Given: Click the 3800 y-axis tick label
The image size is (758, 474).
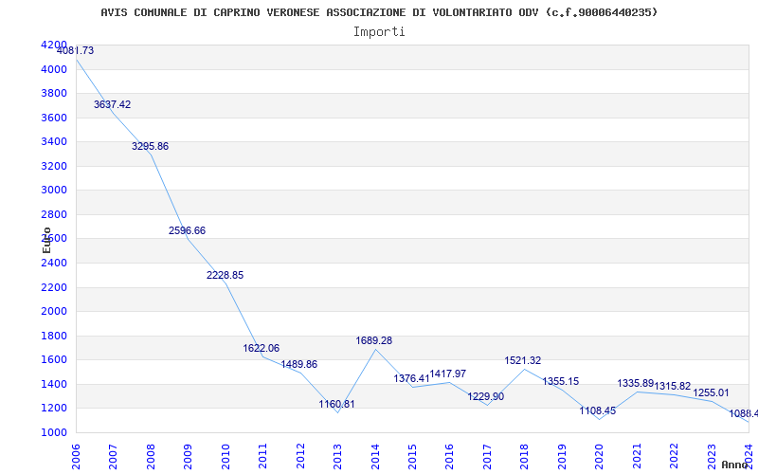Looking at the screenshot, I should point(54,93).
